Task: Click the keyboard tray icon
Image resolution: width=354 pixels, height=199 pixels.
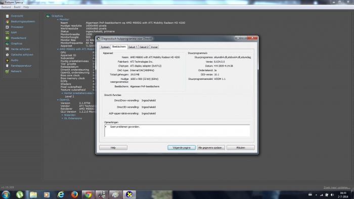Action: coord(310,194)
